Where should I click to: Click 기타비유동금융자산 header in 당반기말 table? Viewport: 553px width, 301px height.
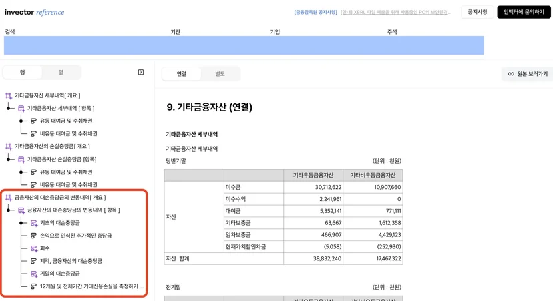(x=373, y=175)
